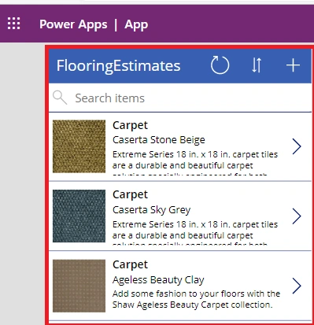Focus the Search items field
The height and width of the screenshot is (325, 314).
point(180,98)
